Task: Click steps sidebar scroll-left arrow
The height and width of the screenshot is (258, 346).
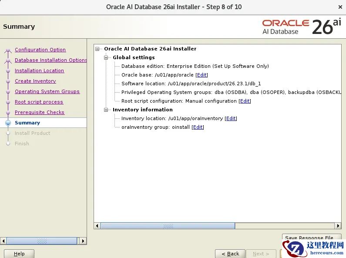Action: (3, 241)
